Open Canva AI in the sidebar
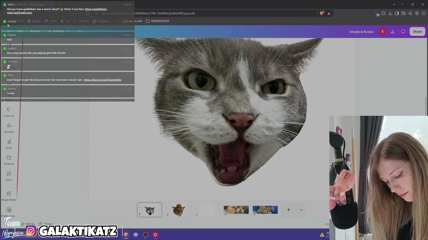Image resolution: width=428 pixels, height=240 pixels. click(9, 112)
